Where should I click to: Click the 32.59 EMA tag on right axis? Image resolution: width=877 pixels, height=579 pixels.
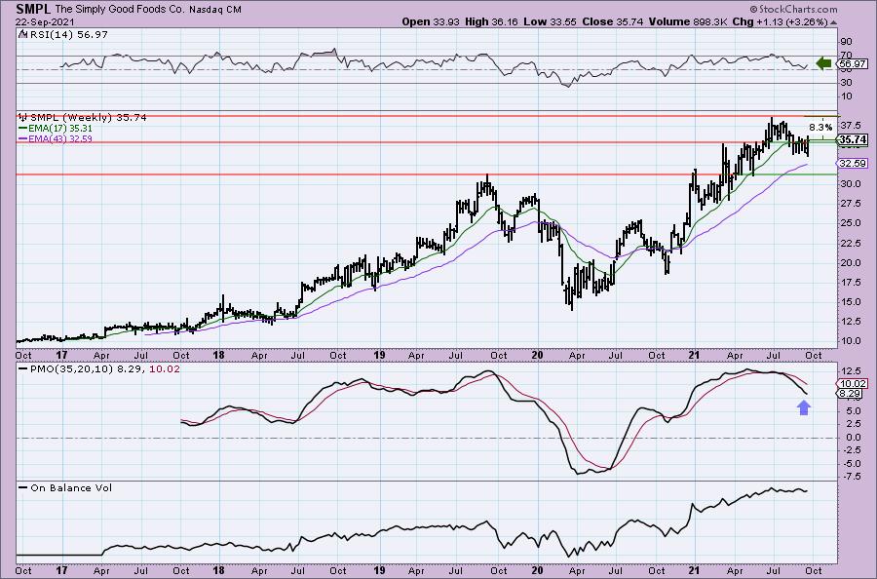tap(853, 164)
